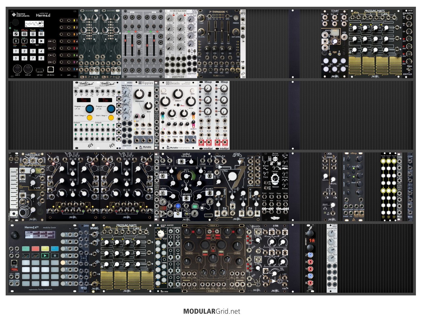Toggle the Level 1 switch on left Mixup
Image resolution: width=424 pixels, height=317 pixels.
[201, 88]
